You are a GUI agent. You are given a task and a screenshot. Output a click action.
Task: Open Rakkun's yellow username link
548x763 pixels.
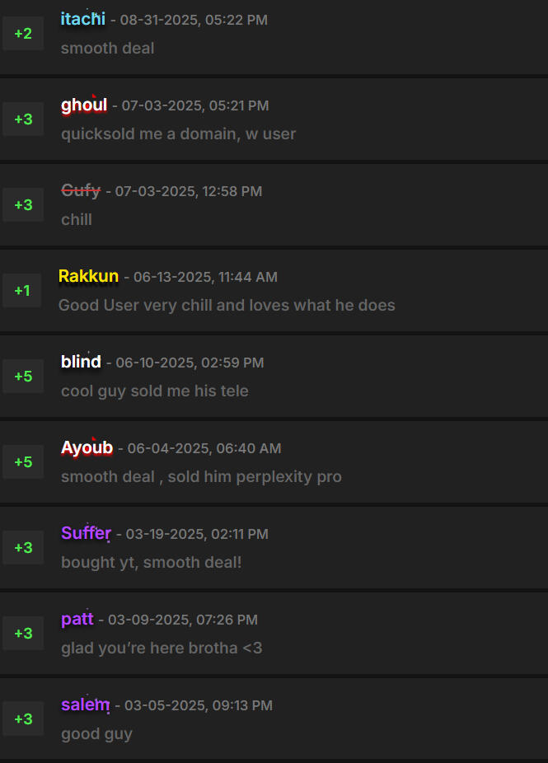pos(88,277)
